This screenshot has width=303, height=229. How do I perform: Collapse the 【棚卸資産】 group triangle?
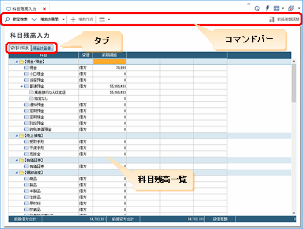(x=17, y=173)
